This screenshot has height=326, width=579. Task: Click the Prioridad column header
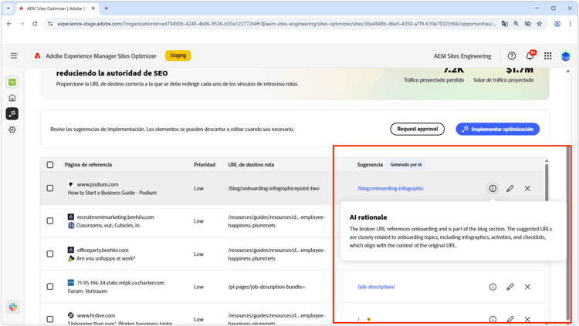click(x=205, y=165)
